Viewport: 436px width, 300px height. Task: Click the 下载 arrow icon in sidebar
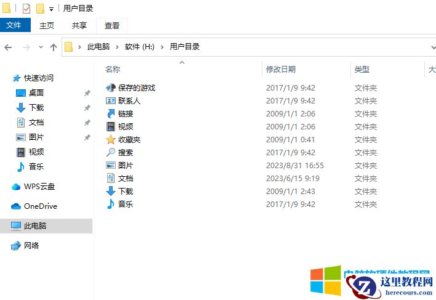[21, 108]
